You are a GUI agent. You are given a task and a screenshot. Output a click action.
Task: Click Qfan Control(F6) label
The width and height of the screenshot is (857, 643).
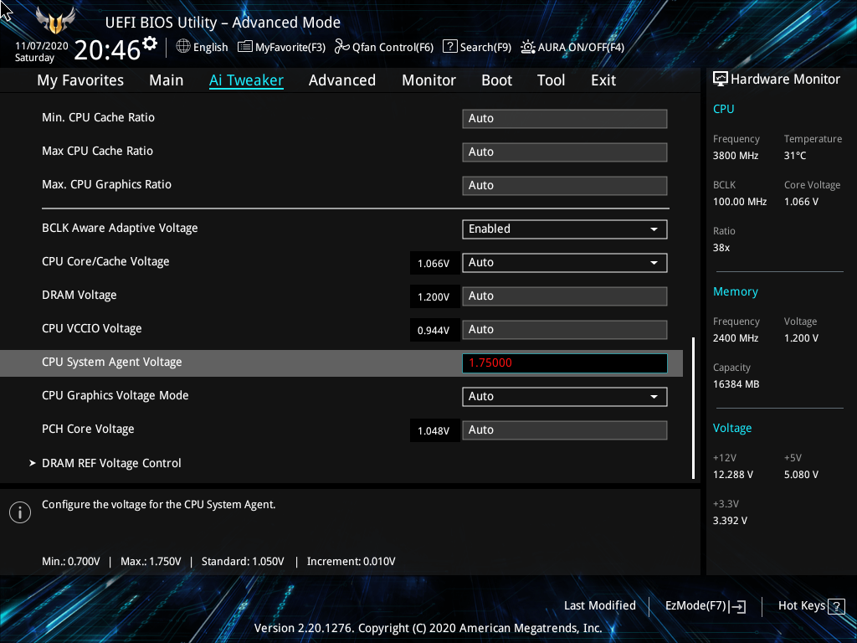(x=393, y=48)
